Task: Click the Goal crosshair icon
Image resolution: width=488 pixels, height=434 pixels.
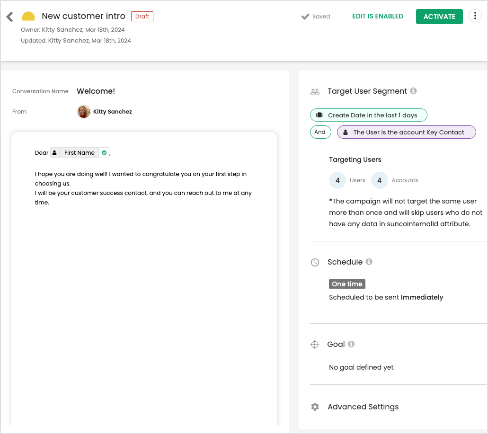Action: [x=315, y=345]
